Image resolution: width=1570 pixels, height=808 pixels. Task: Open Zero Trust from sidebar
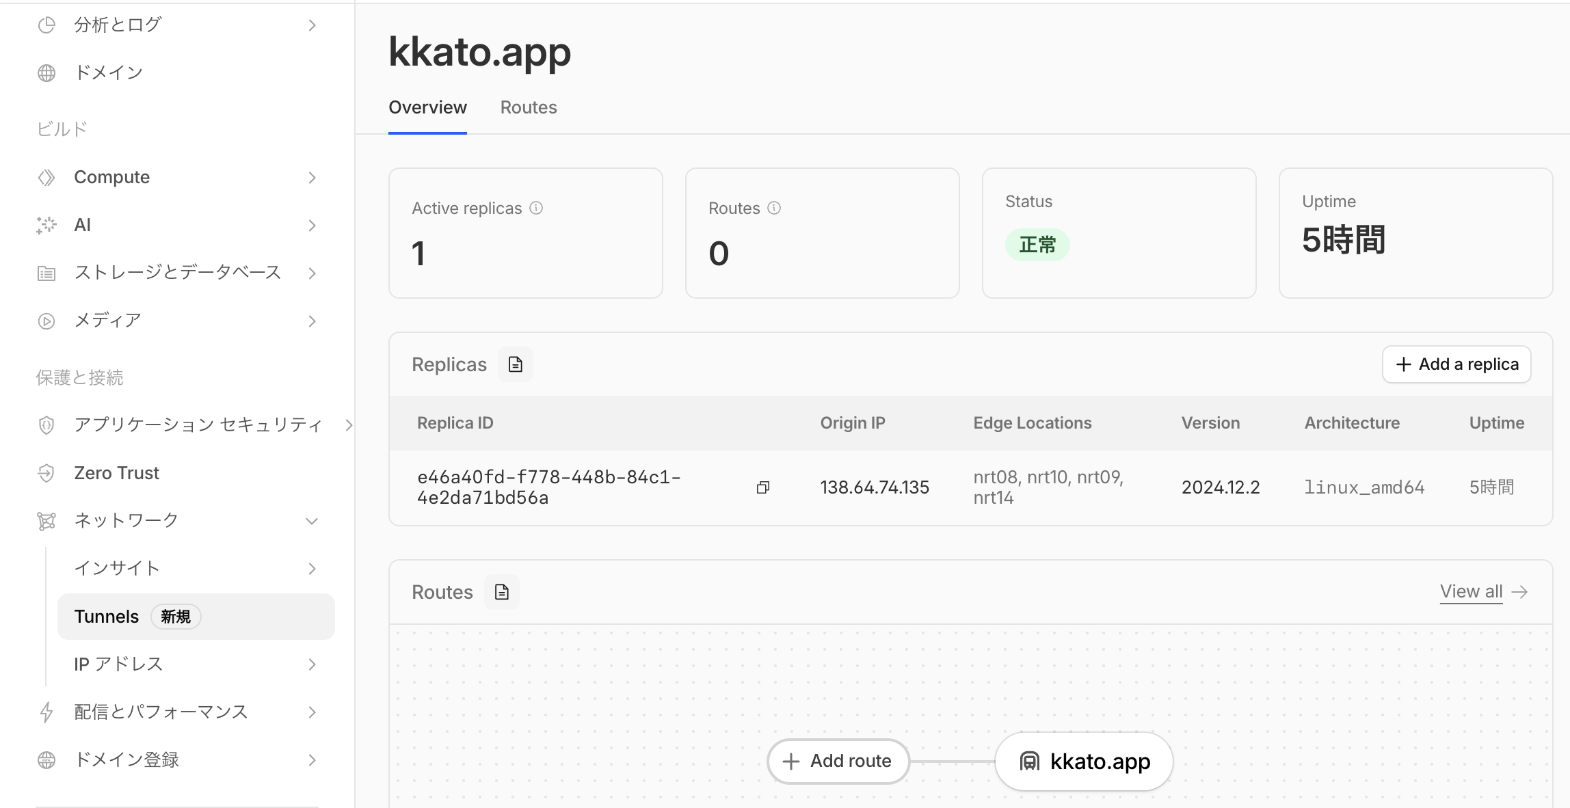(116, 473)
